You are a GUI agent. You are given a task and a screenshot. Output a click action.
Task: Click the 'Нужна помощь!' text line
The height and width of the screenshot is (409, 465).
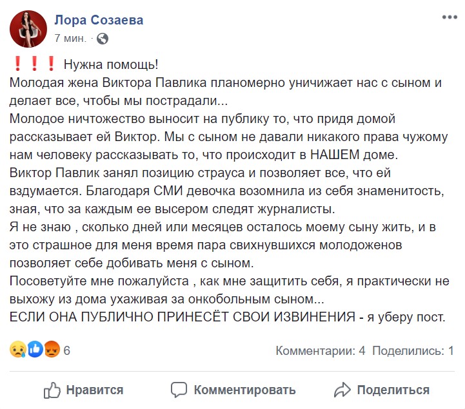pos(110,65)
